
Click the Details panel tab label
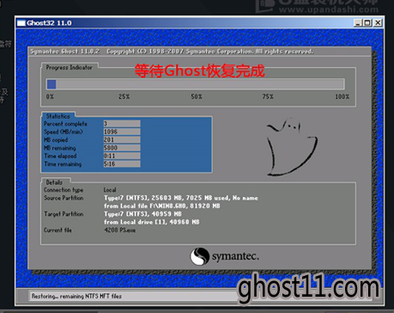(54, 182)
